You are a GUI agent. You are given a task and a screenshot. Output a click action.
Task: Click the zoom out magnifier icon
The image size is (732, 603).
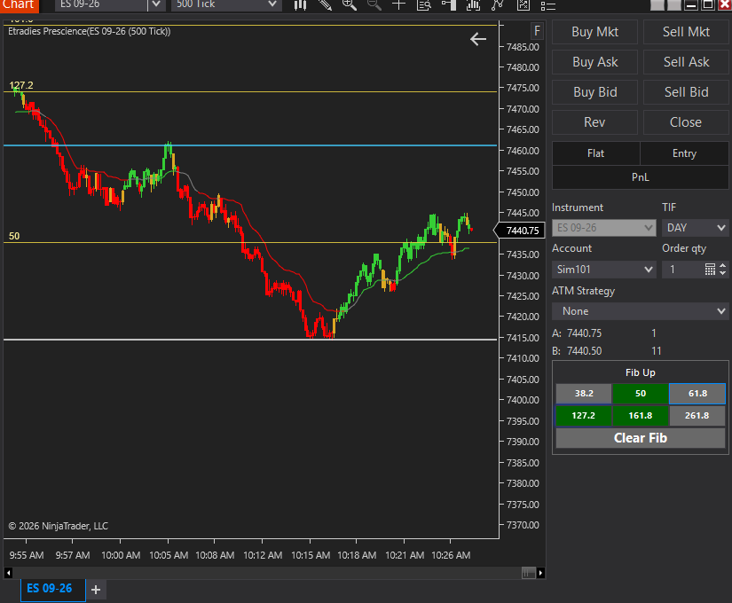point(374,5)
